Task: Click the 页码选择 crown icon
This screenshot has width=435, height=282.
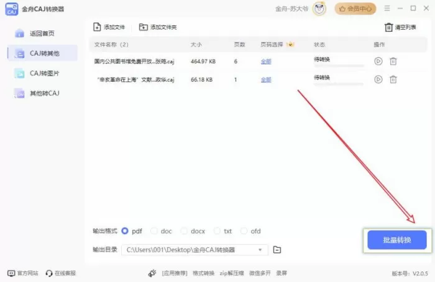Action: pos(290,44)
